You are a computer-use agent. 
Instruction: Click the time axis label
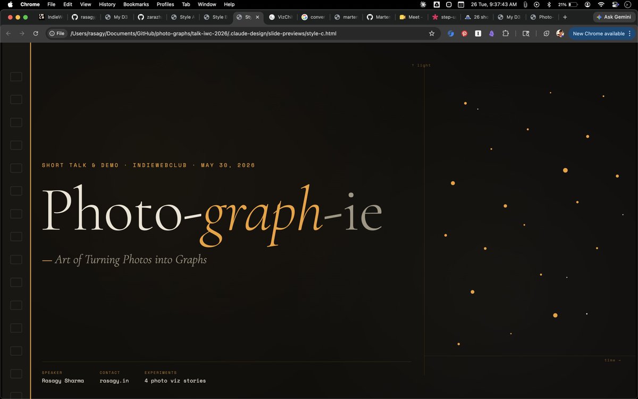[612, 360]
